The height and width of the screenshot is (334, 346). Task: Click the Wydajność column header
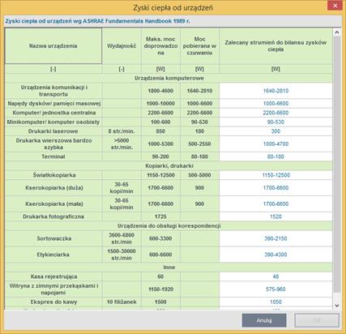point(122,46)
